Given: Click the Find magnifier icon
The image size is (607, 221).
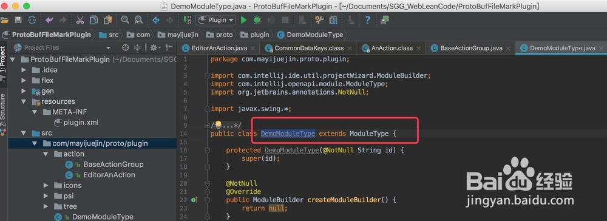Looking at the screenshot, I should [x=125, y=20].
